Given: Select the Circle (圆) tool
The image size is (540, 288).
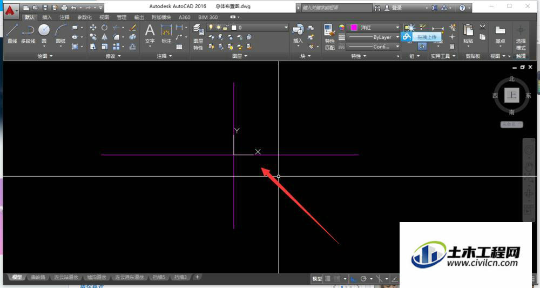Looking at the screenshot, I should coord(44,34).
